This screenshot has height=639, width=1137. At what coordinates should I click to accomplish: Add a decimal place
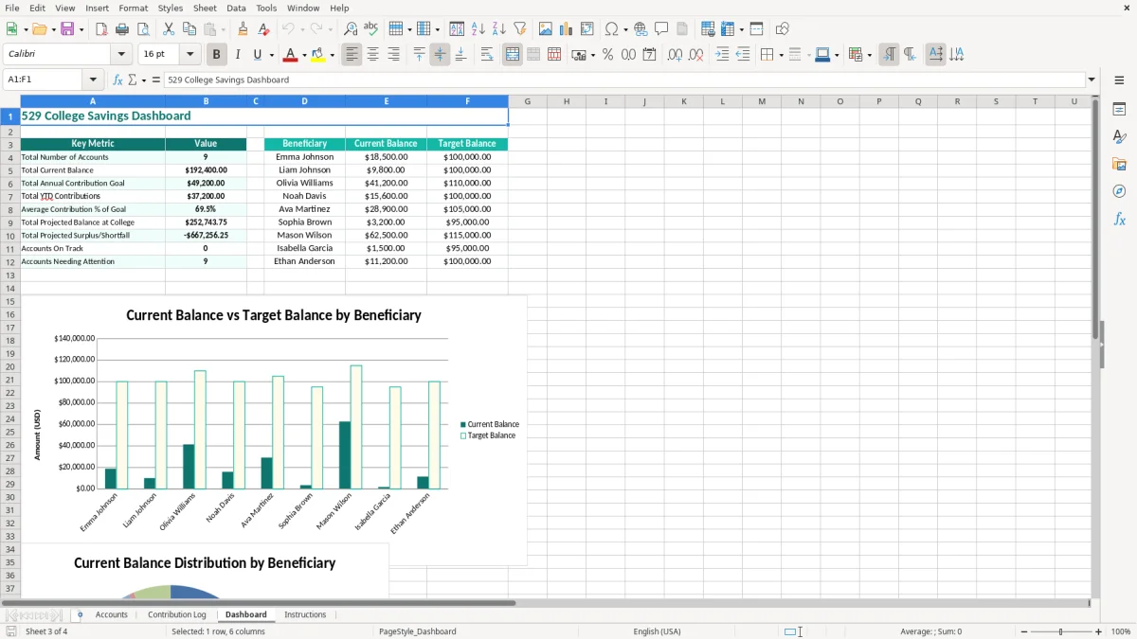click(675, 55)
